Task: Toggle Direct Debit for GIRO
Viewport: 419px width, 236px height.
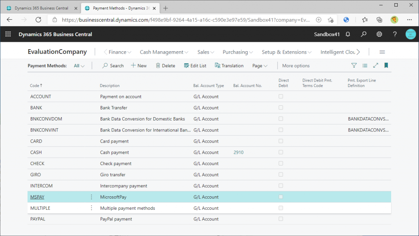Action: [281, 175]
